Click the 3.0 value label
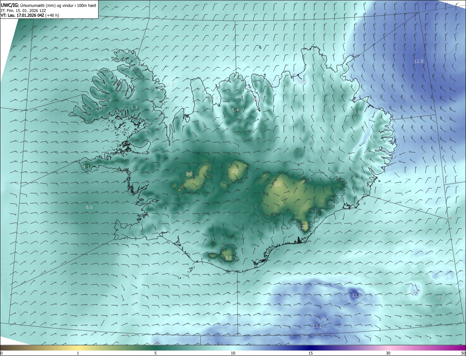This screenshot has height=356, width=466. click(189, 174)
